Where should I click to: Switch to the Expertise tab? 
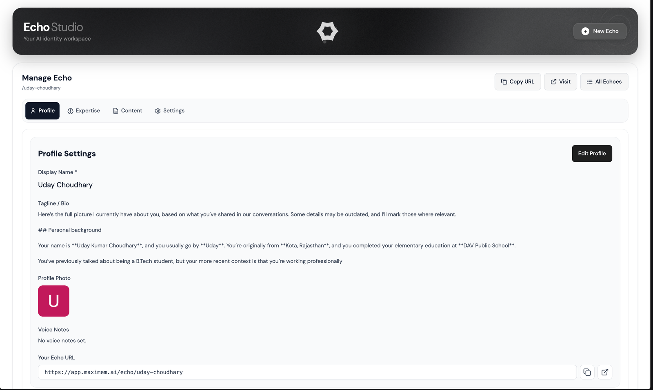pos(84,111)
